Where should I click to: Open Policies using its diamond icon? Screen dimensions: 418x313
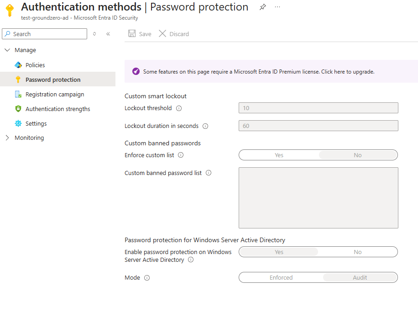tap(19, 64)
